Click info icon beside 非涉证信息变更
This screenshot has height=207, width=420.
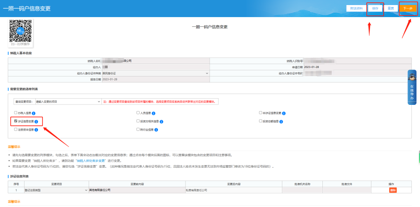tap(284, 113)
